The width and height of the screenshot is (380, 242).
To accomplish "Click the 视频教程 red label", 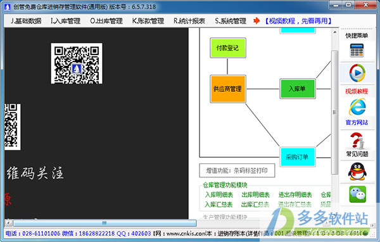I will [357, 91].
